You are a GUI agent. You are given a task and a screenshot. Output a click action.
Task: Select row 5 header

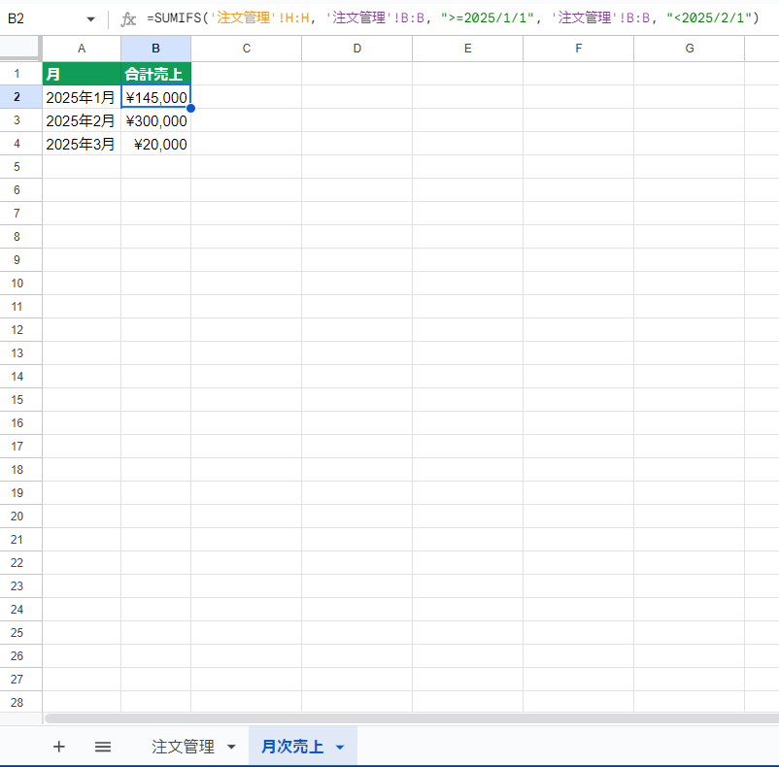point(20,167)
